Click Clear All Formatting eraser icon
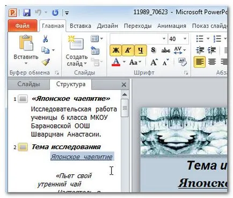 point(183,62)
